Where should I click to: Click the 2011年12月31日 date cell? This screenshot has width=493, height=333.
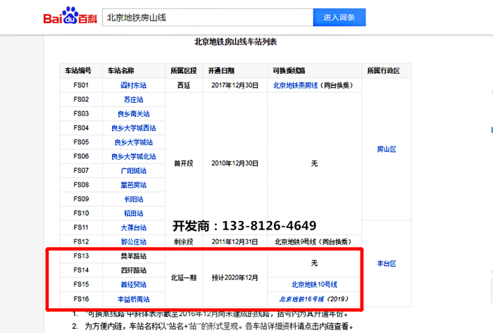pyautogui.click(x=235, y=242)
